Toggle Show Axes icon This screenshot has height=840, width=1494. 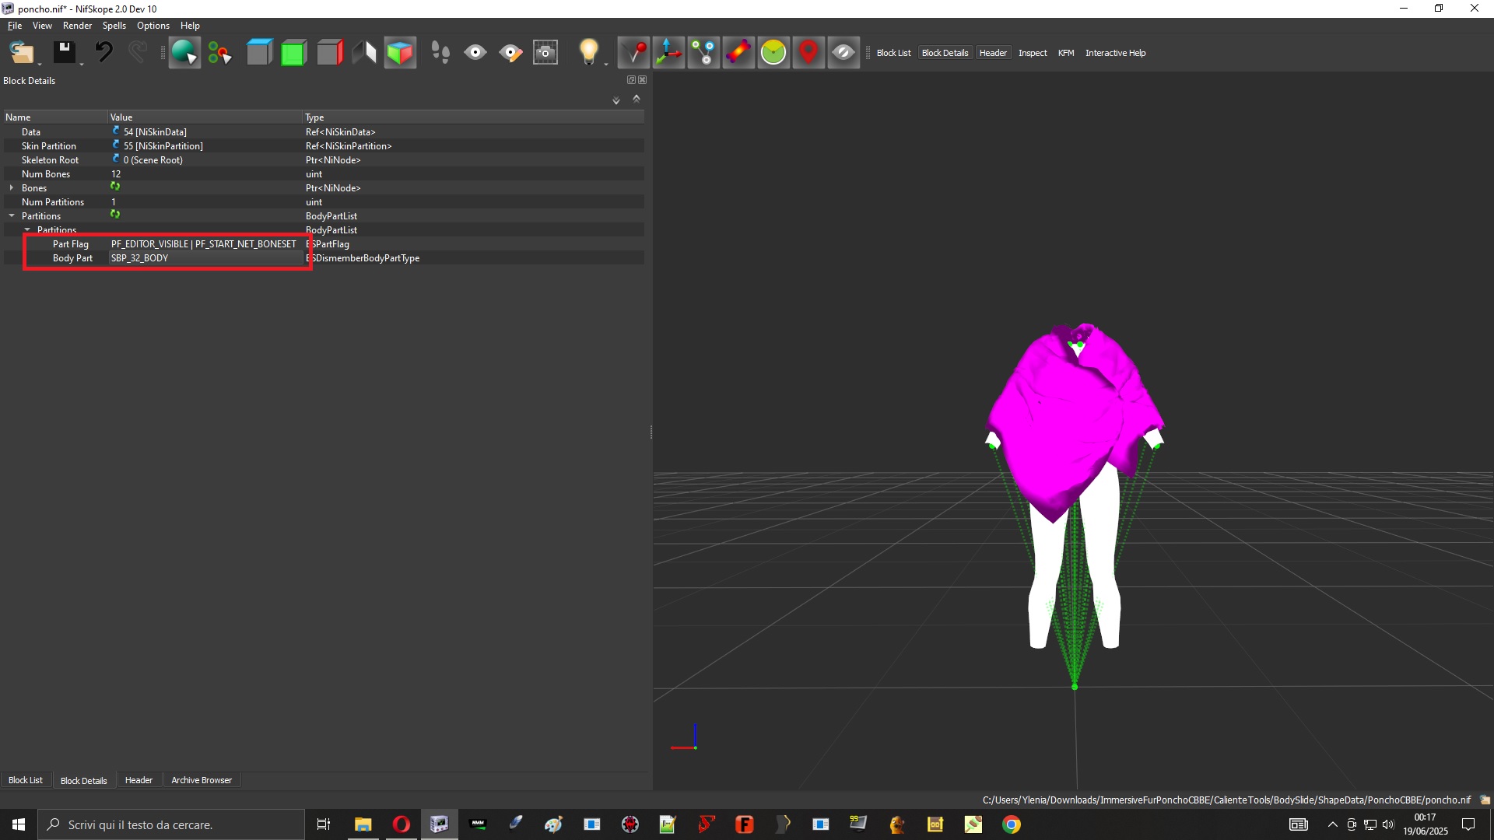click(669, 53)
